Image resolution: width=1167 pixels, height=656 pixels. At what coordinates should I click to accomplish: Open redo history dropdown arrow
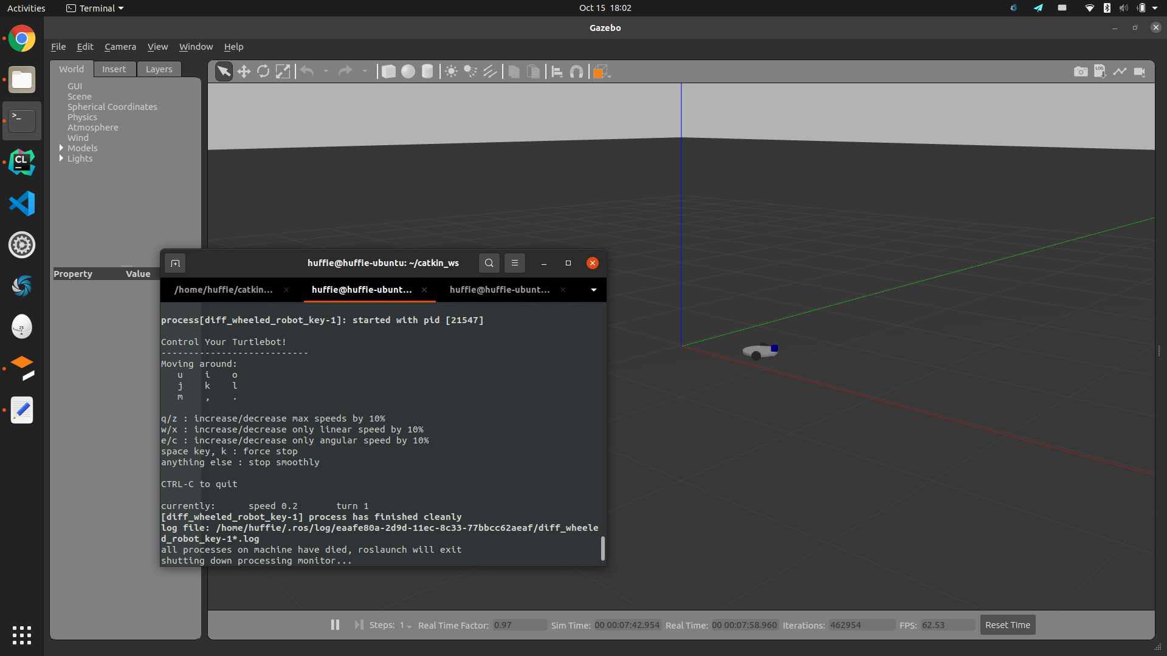[365, 72]
